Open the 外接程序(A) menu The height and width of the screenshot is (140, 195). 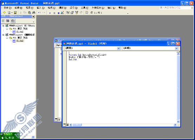click(x=98, y=8)
